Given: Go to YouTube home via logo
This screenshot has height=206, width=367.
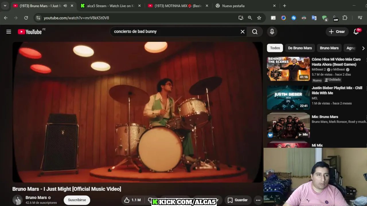Looking at the screenshot, I should (30, 32).
